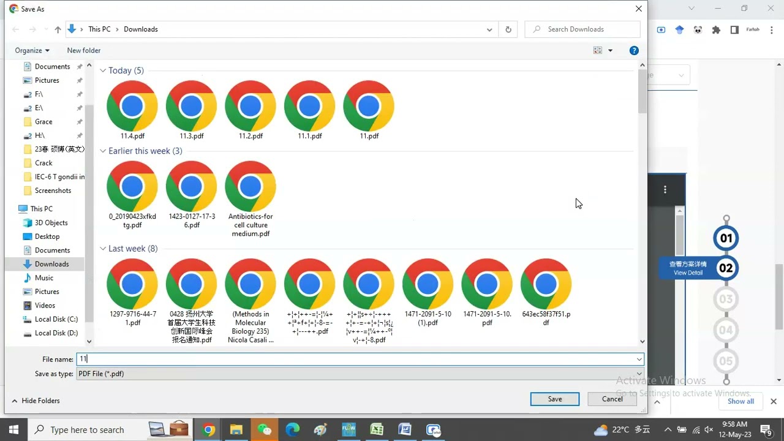
Task: Open the E:\ drive shortcut
Action: [x=39, y=108]
